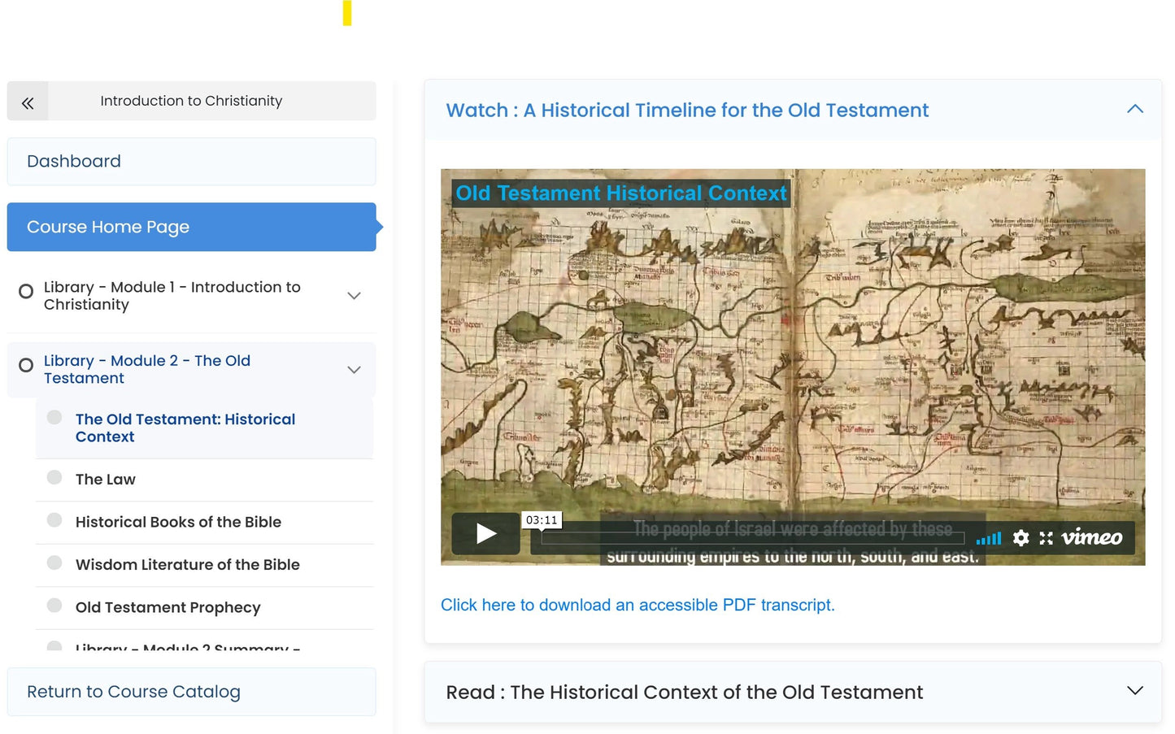Go to the Course Home Page
1175x734 pixels.
pyautogui.click(x=107, y=227)
